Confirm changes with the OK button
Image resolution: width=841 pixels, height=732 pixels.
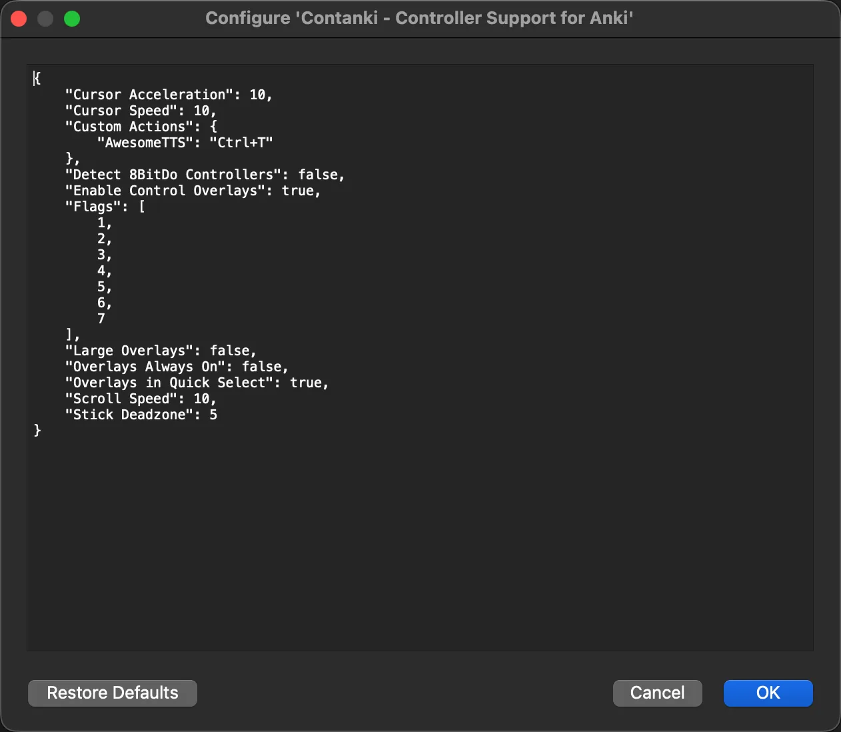[768, 693]
